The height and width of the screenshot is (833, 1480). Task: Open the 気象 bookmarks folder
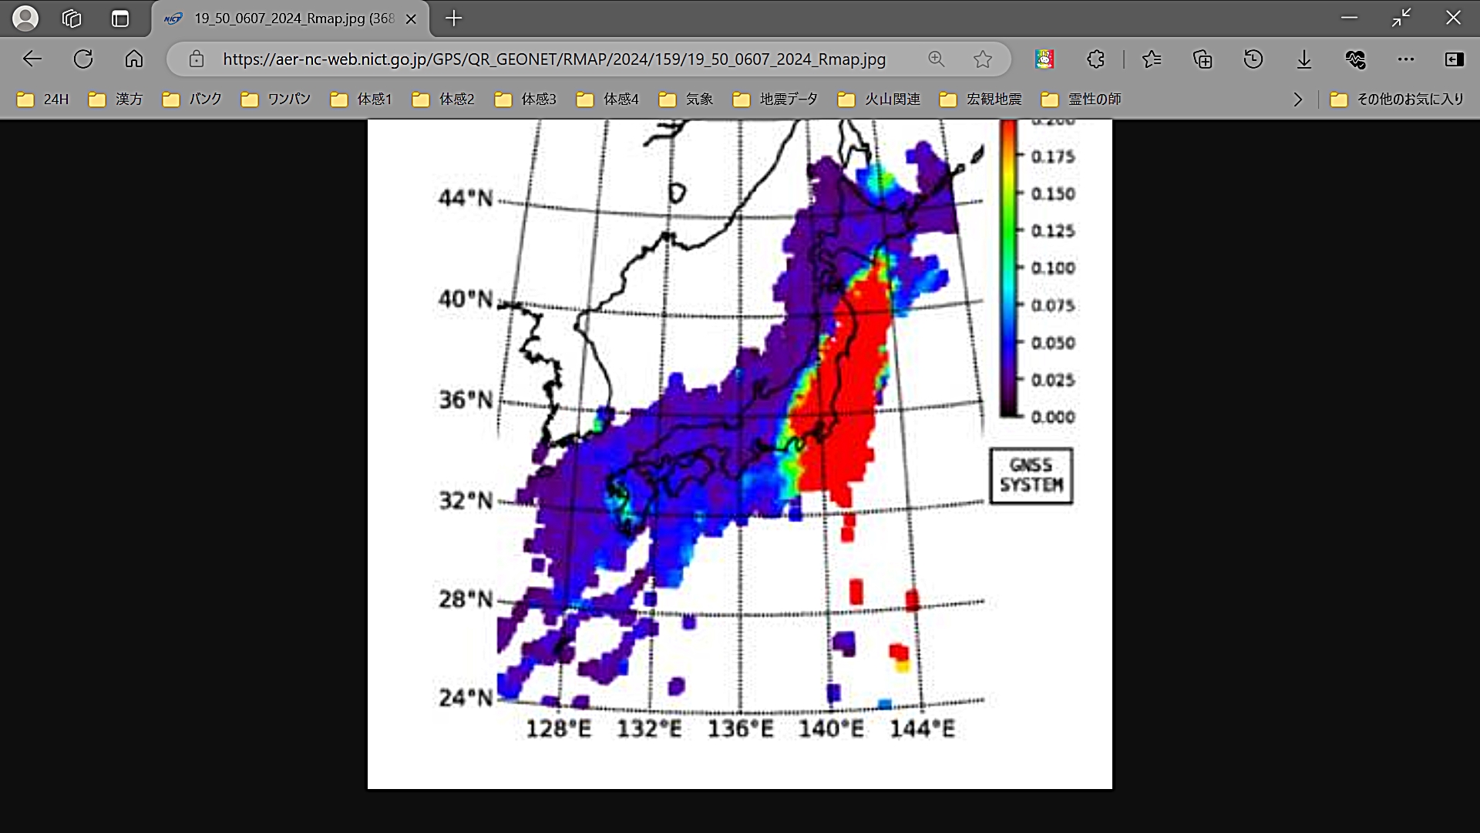[x=686, y=99]
